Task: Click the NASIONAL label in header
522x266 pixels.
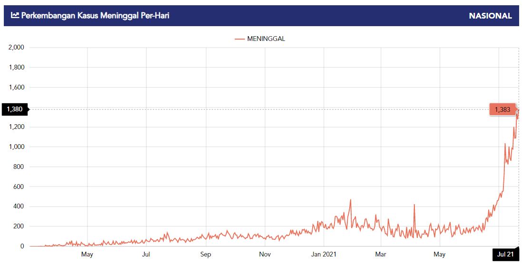Action: click(x=490, y=16)
